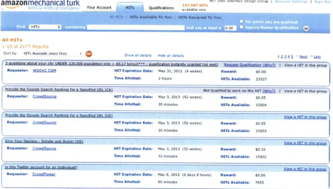Open CrowdSource requester in Google Ranking (US) HIT
The height and width of the screenshot is (189, 333).
coord(44,122)
